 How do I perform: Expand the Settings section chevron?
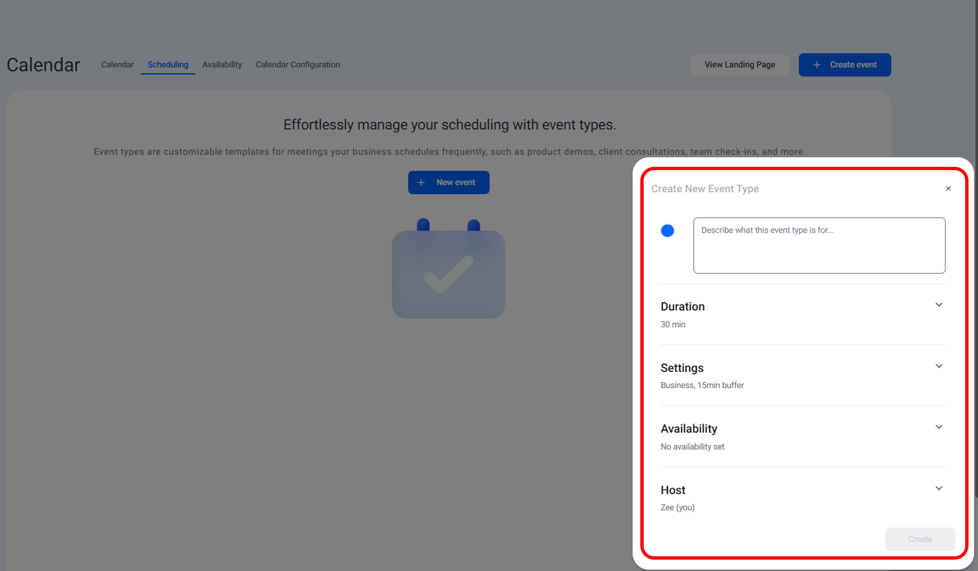pos(939,366)
